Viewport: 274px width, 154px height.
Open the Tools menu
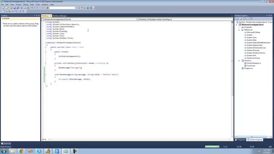click(x=38, y=5)
